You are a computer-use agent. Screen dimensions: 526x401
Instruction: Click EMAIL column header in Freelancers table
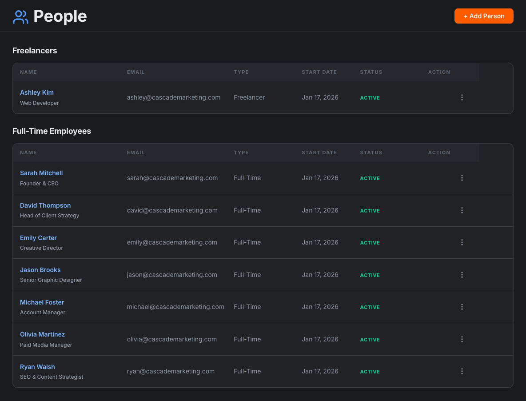135,72
